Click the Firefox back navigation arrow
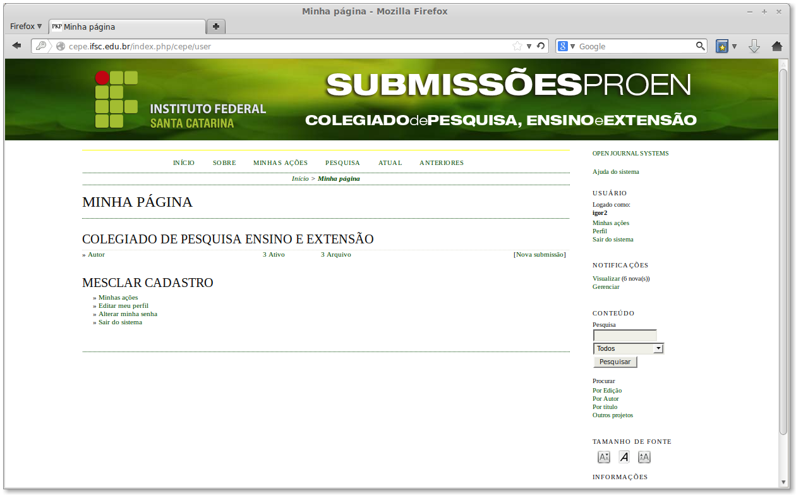This screenshot has width=796, height=495. click(x=16, y=46)
